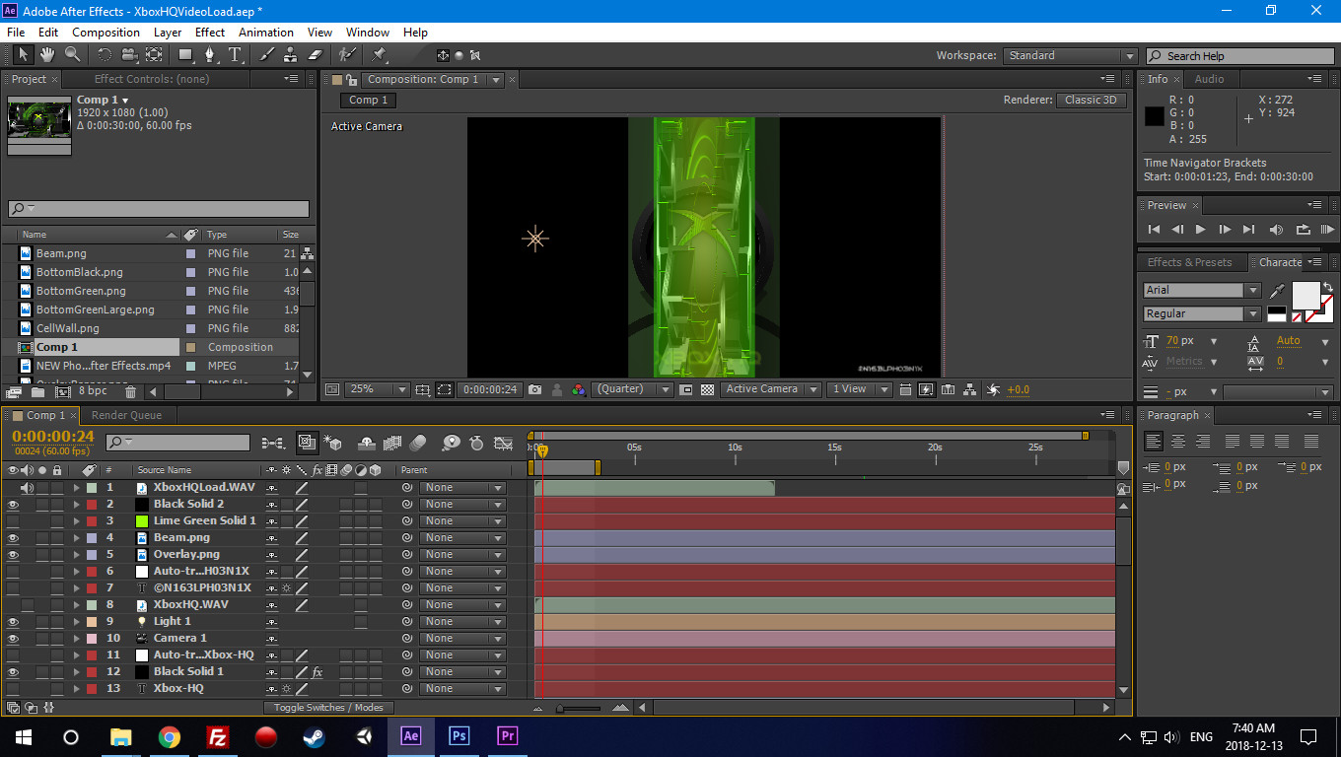Toggle Live Update button in timeline
This screenshot has height=757, width=1341.
click(307, 444)
